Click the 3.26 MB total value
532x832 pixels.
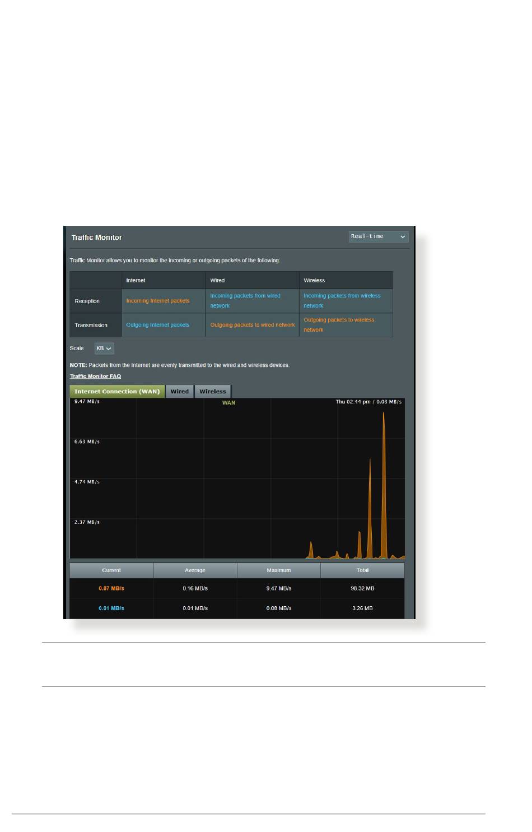click(x=362, y=608)
